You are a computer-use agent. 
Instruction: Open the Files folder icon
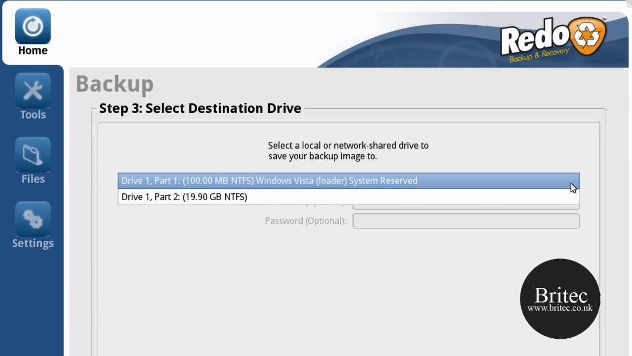pyautogui.click(x=33, y=155)
